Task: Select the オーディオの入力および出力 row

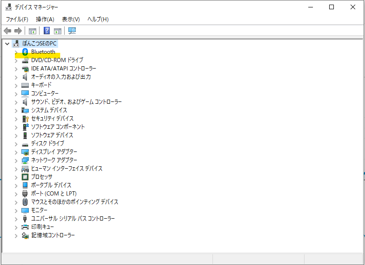Action: [x=61, y=77]
